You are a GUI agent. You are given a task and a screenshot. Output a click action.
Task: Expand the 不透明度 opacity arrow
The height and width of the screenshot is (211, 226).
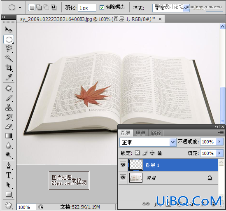point(219,142)
